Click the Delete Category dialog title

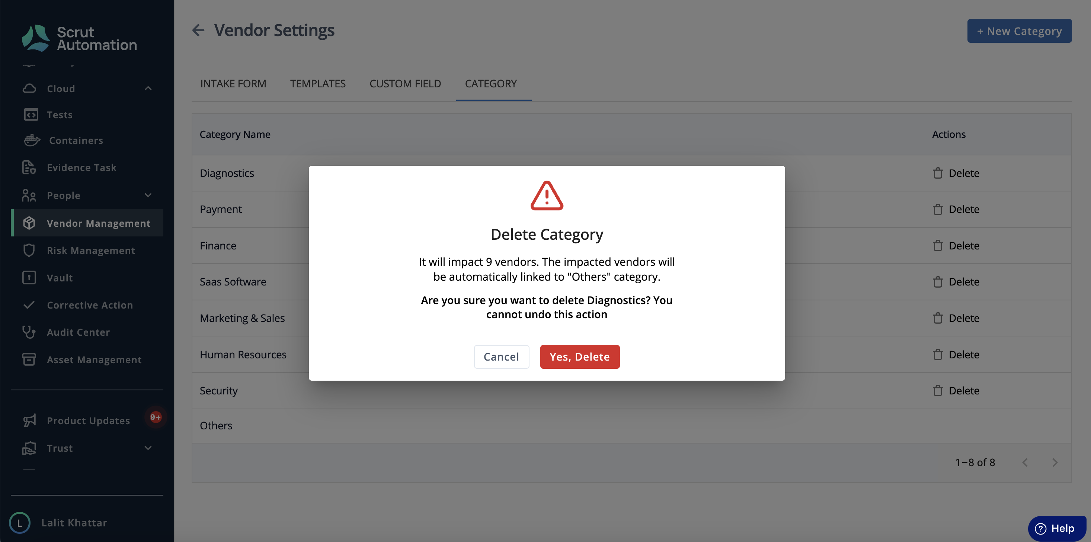(x=546, y=235)
